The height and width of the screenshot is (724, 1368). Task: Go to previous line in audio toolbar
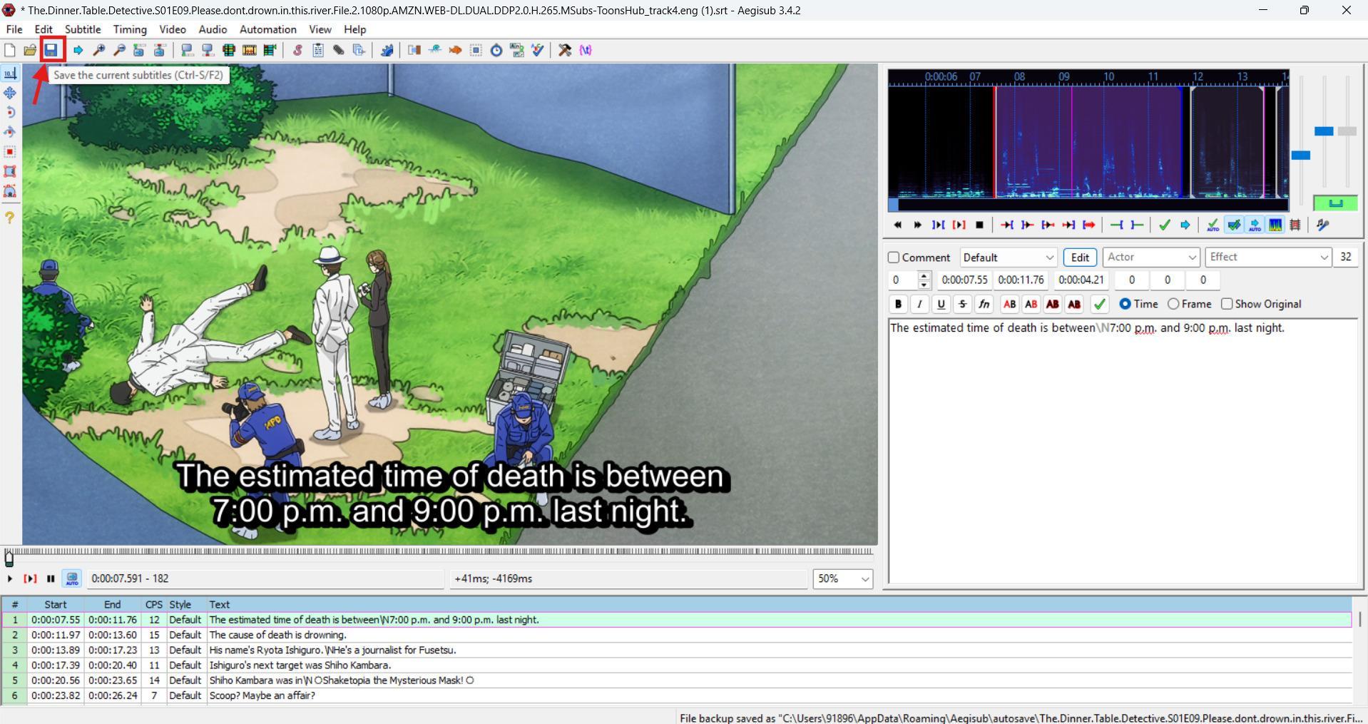pyautogui.click(x=897, y=225)
